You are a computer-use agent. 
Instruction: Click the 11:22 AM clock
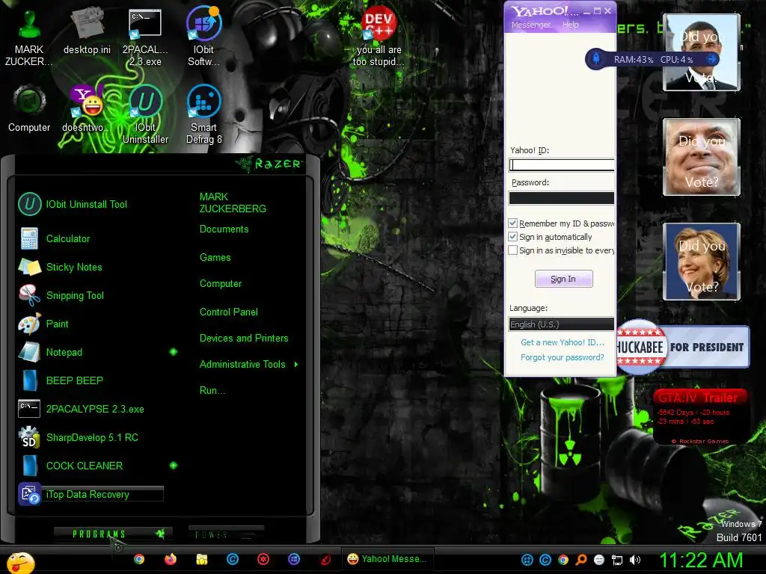pyautogui.click(x=701, y=561)
